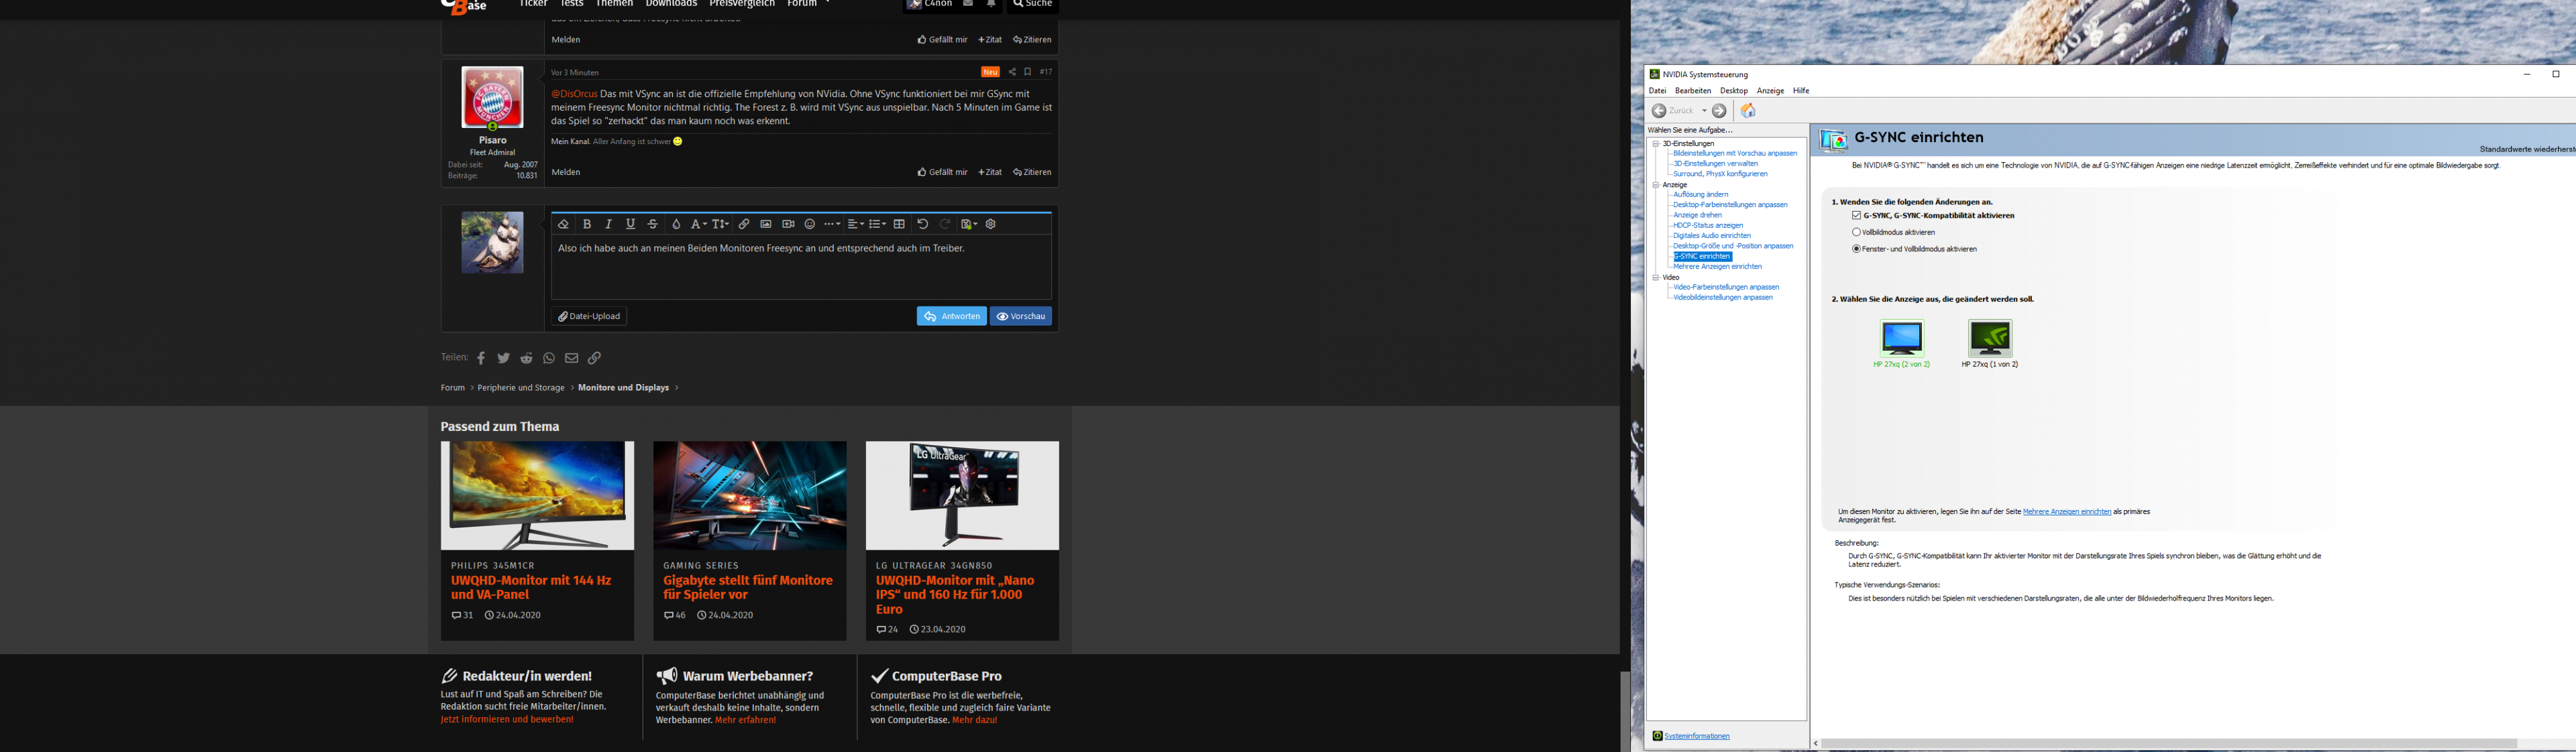
Task: Click the eraser remove-formatting icon in editor
Action: [x=563, y=225]
